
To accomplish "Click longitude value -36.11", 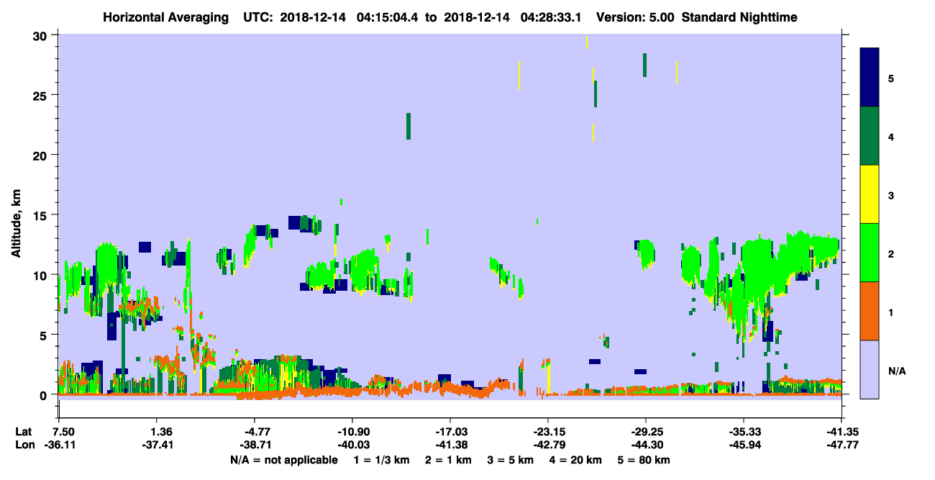I will 60,445.
